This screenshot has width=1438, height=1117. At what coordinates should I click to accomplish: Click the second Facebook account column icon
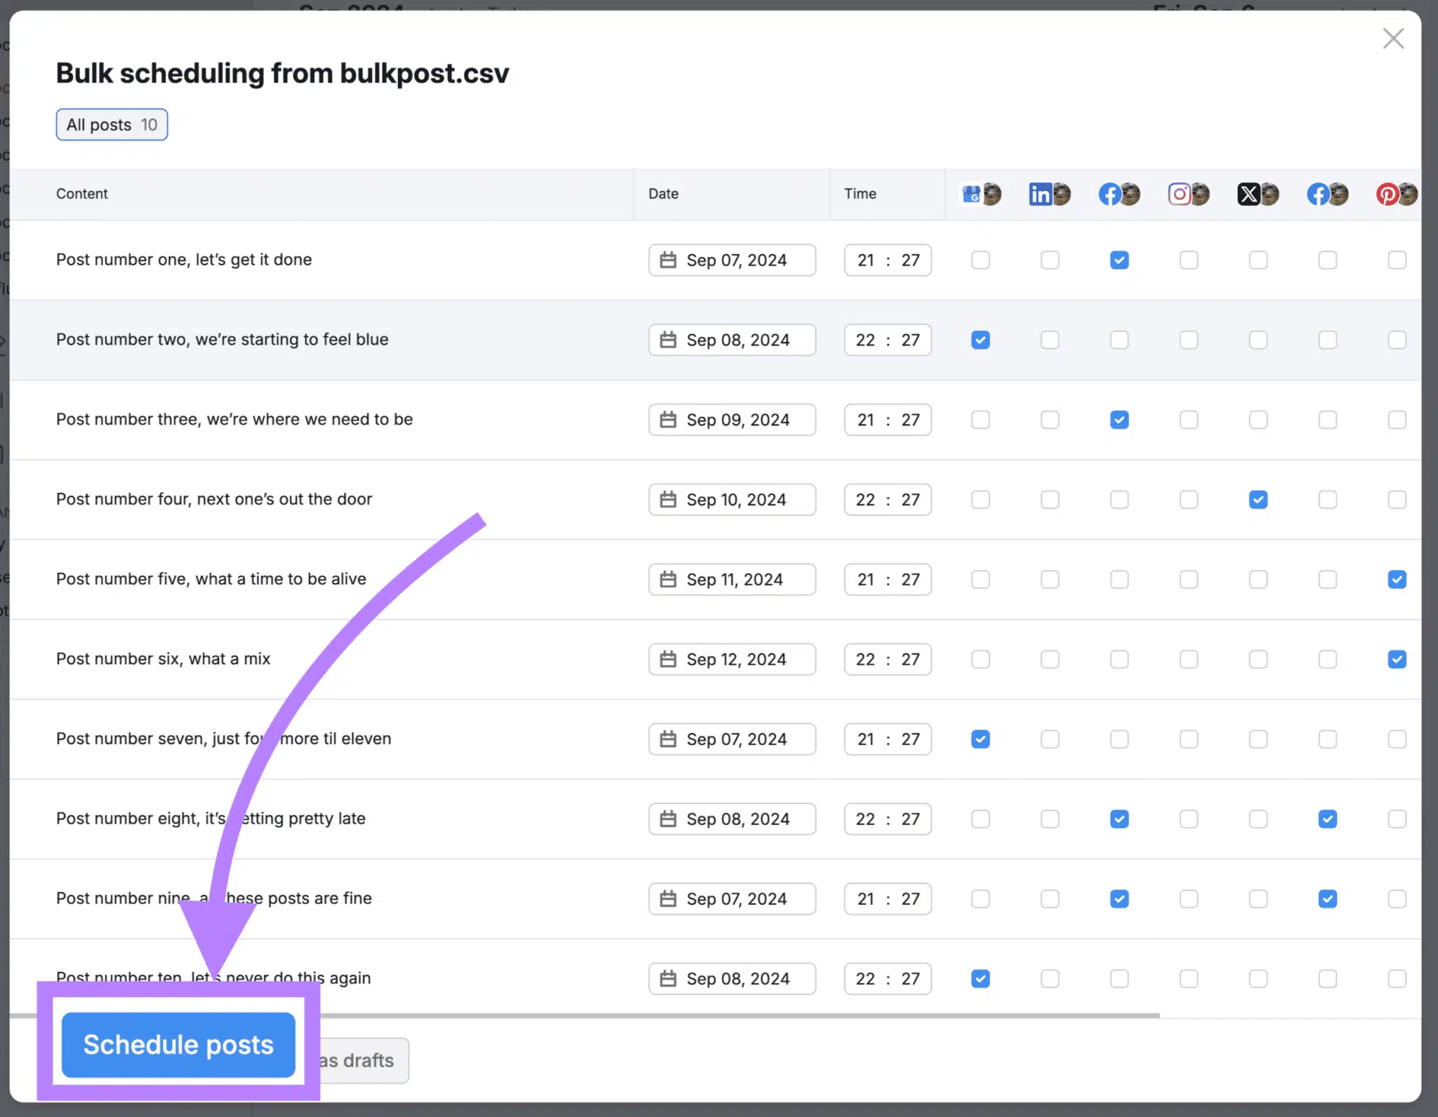(1328, 194)
